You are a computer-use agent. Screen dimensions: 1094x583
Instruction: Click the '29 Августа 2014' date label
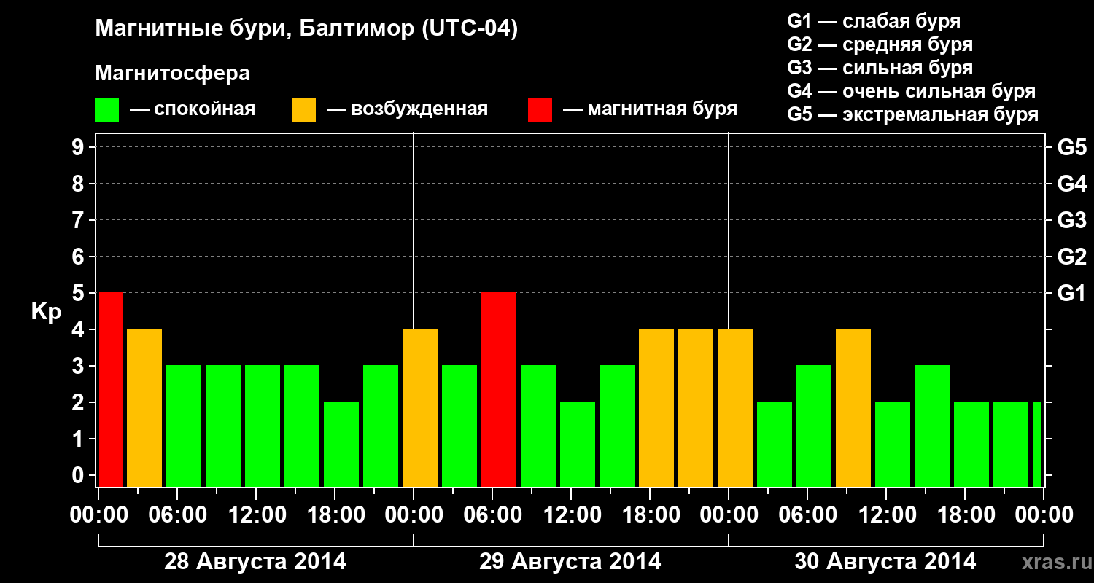[570, 562]
